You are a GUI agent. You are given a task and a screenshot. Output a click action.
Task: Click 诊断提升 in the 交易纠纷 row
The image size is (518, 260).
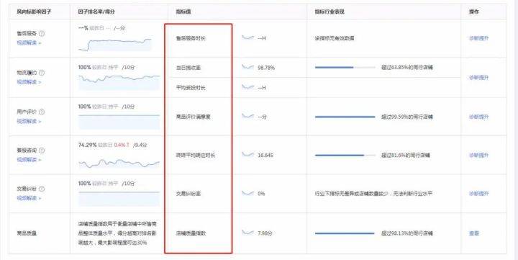coord(478,194)
